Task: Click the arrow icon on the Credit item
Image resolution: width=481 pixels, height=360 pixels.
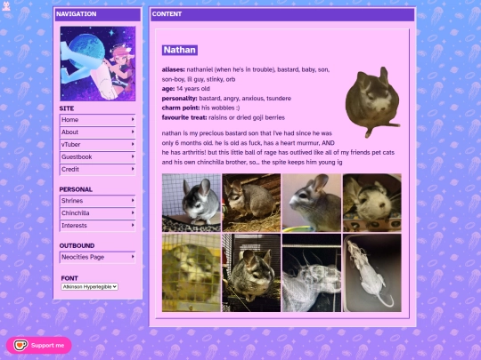Action: [x=133, y=169]
